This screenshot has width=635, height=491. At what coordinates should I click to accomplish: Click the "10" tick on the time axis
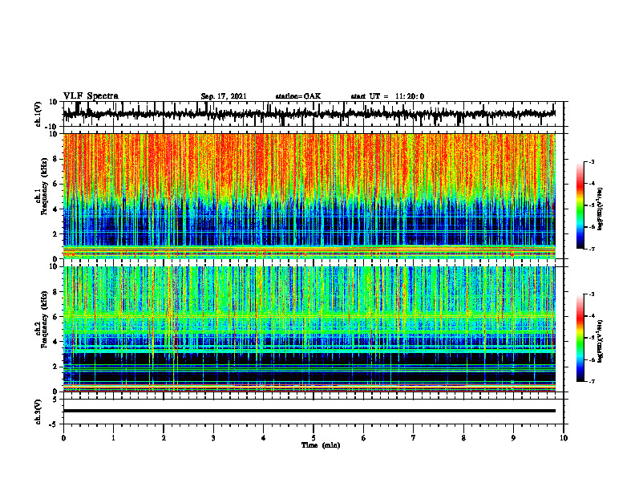click(x=564, y=438)
